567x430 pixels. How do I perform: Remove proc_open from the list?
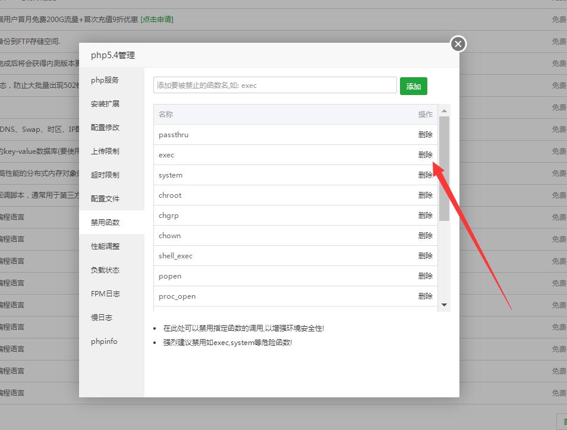coord(425,296)
